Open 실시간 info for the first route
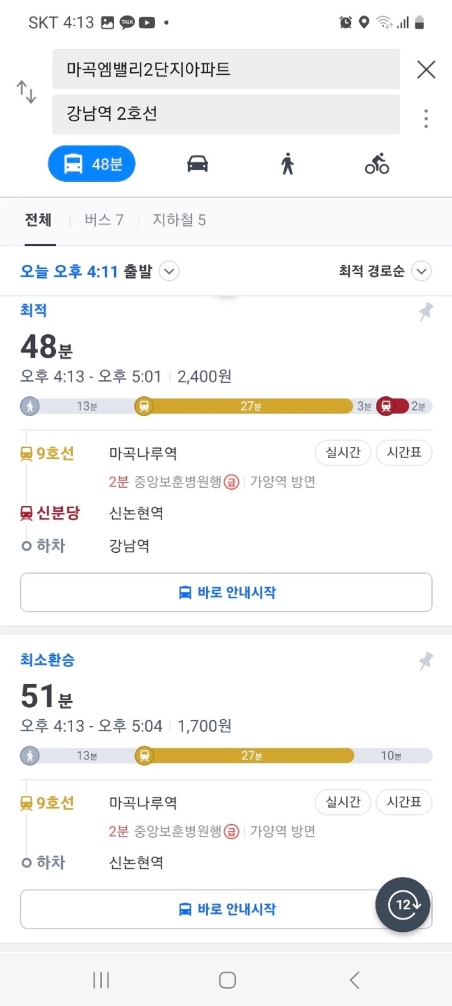This screenshot has width=452, height=1006. click(343, 453)
